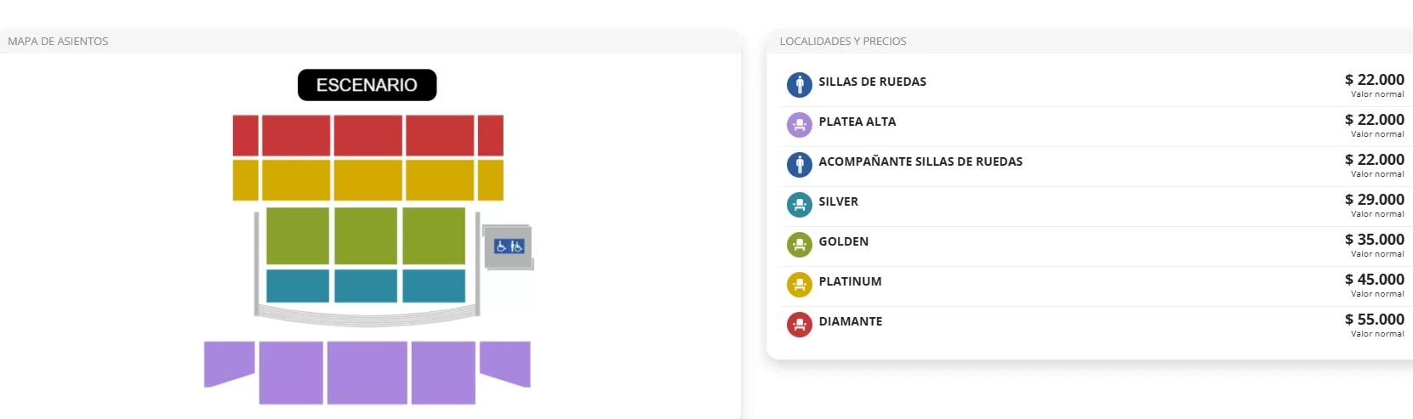Click the wheelchair accessible area icon on map
1413x419 pixels.
point(509,246)
